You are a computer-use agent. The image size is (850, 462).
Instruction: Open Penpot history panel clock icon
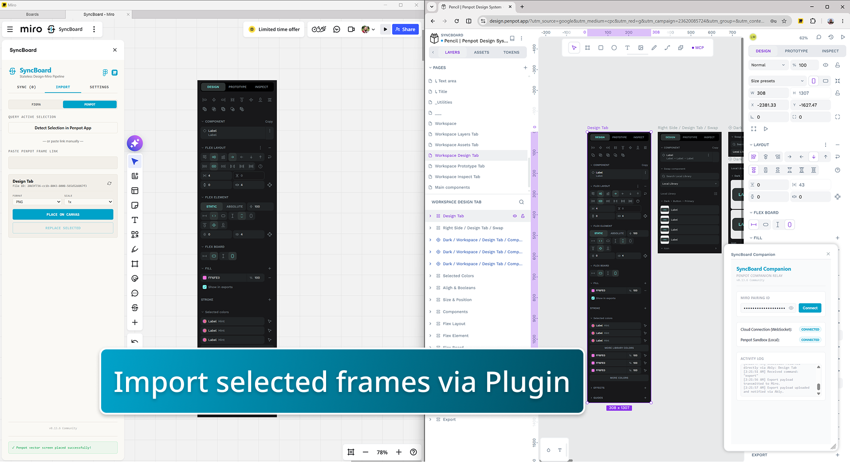831,37
